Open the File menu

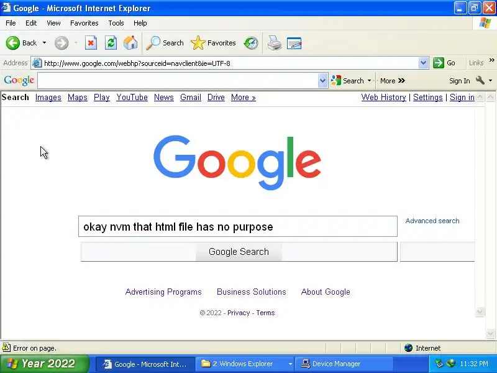click(11, 23)
